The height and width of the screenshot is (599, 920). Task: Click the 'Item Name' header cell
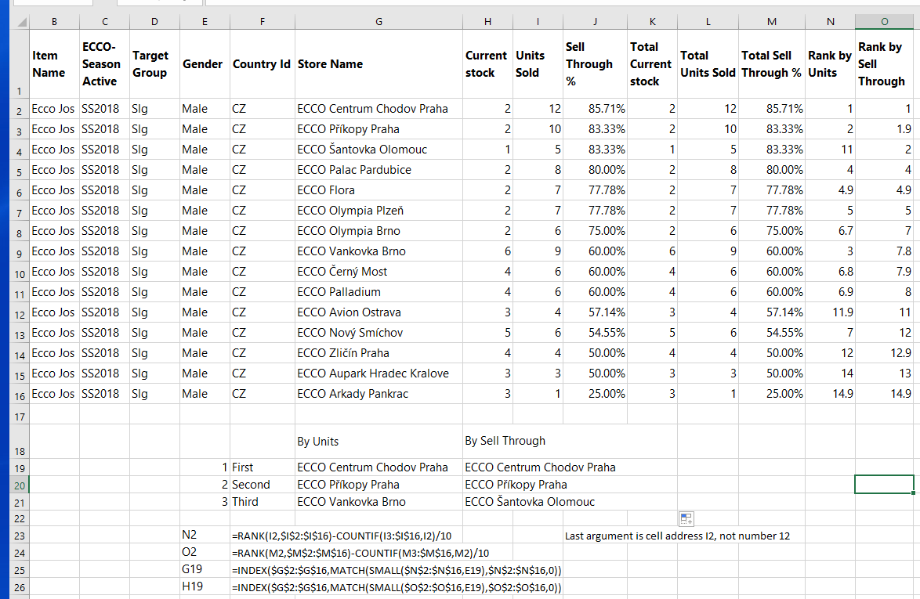point(55,64)
